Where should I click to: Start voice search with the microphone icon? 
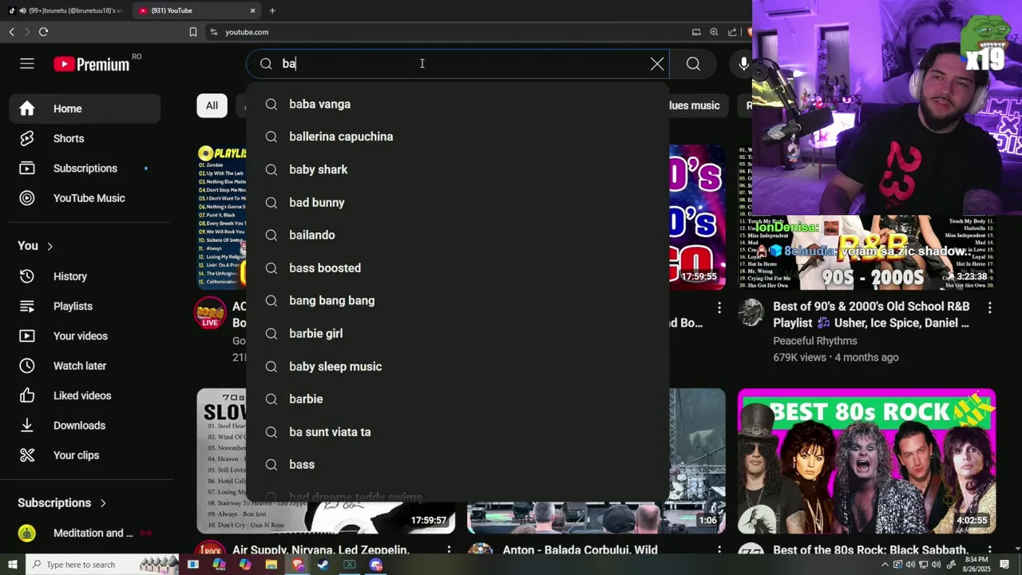point(743,64)
